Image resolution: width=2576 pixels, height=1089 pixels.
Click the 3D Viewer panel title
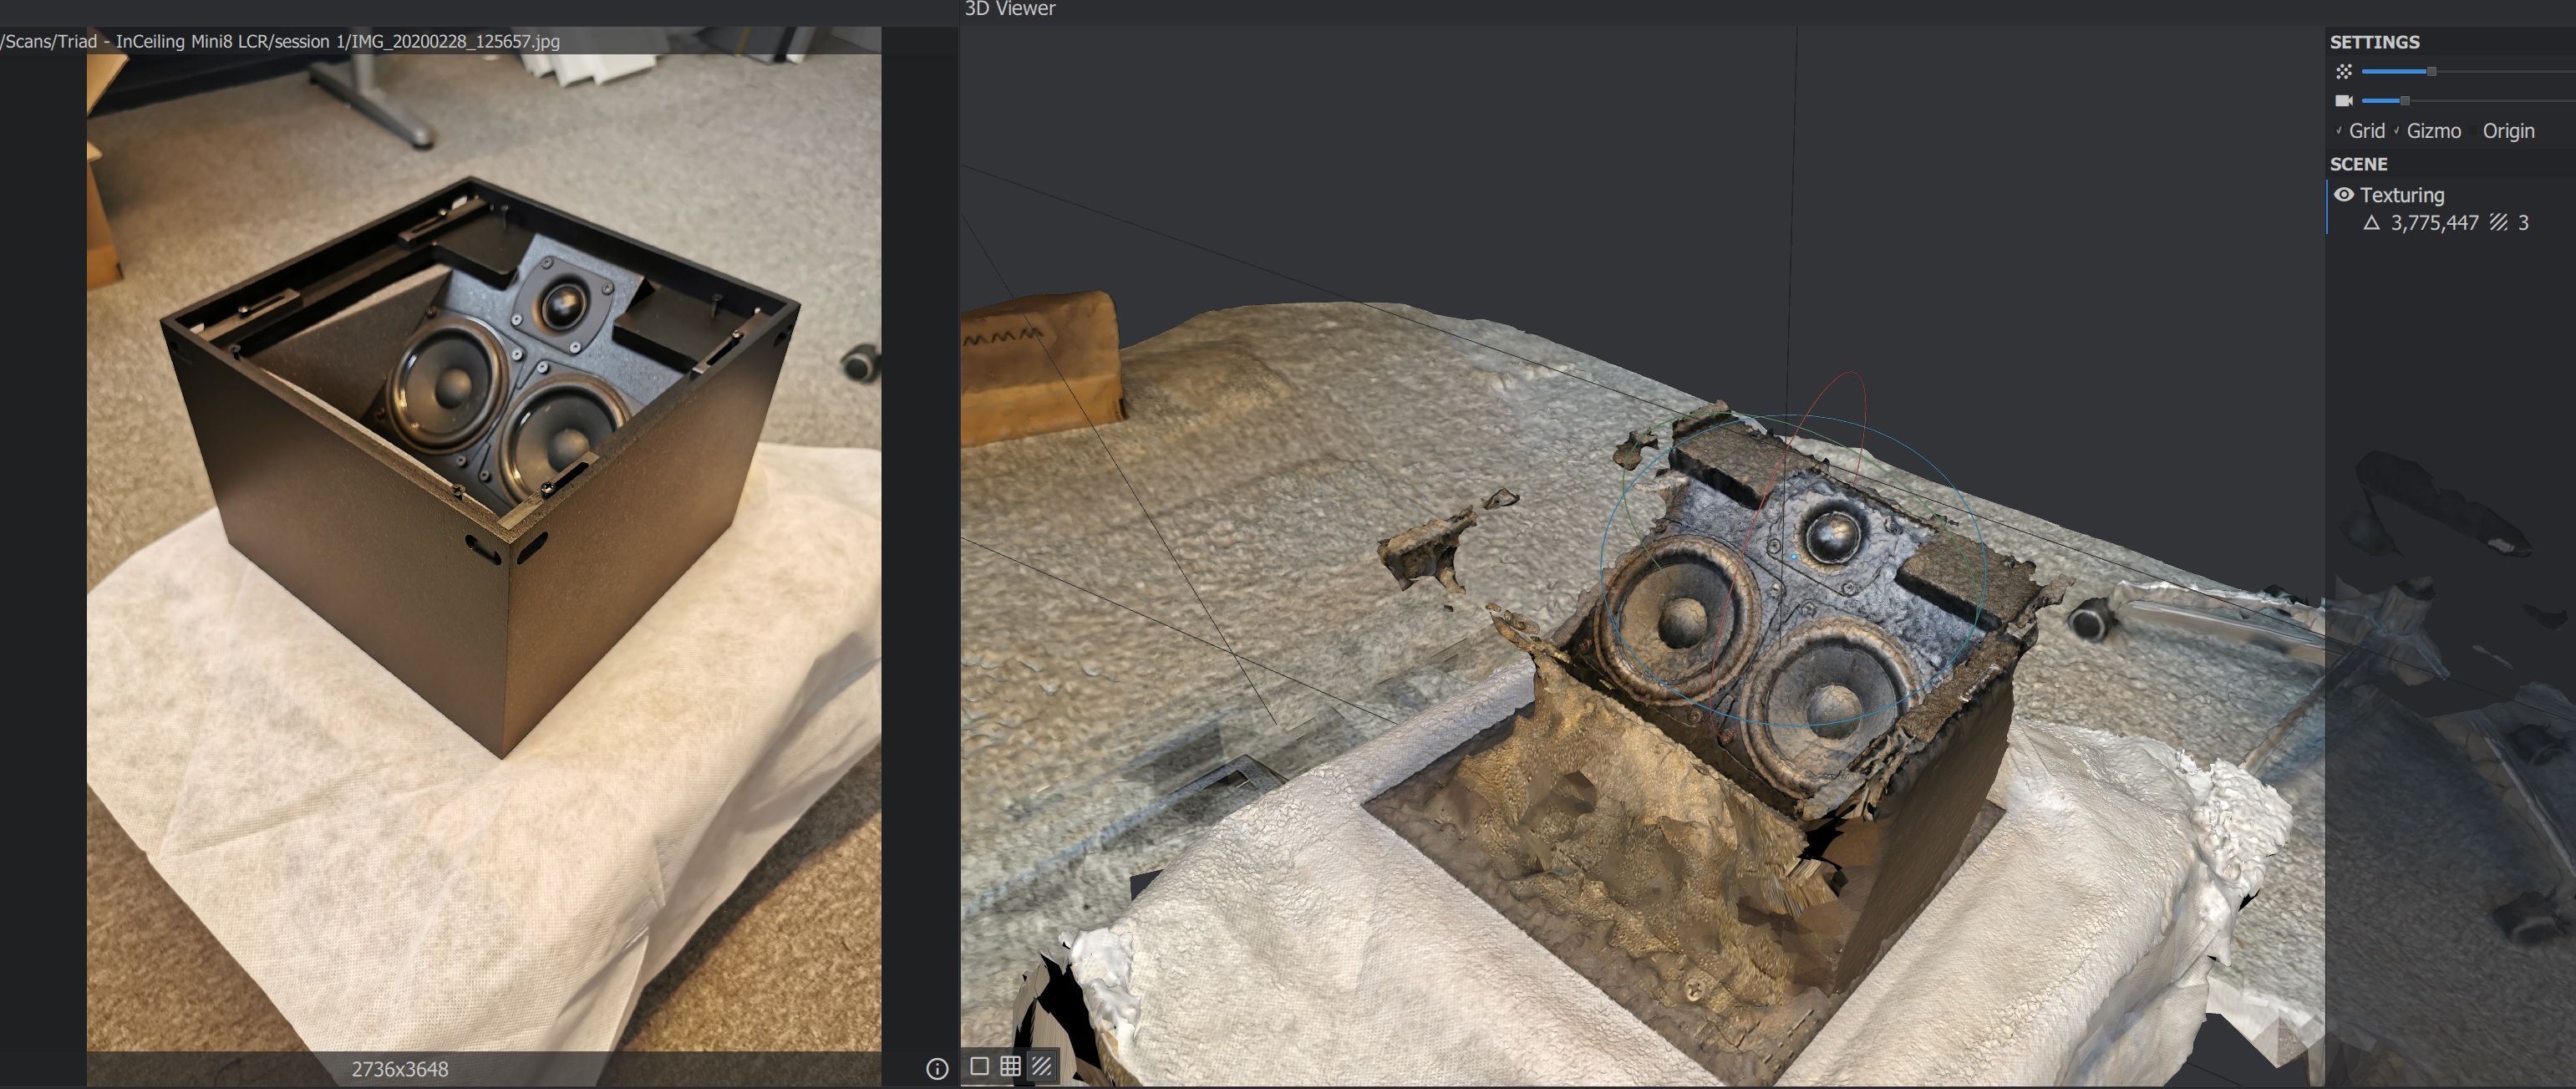[1010, 9]
